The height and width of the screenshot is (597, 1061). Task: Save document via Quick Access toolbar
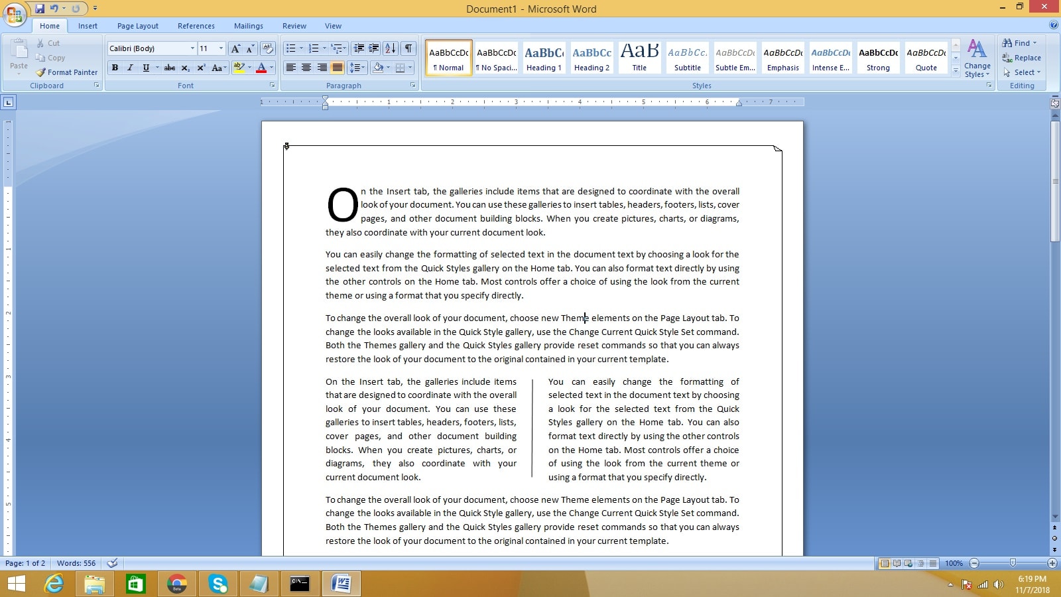tap(40, 9)
